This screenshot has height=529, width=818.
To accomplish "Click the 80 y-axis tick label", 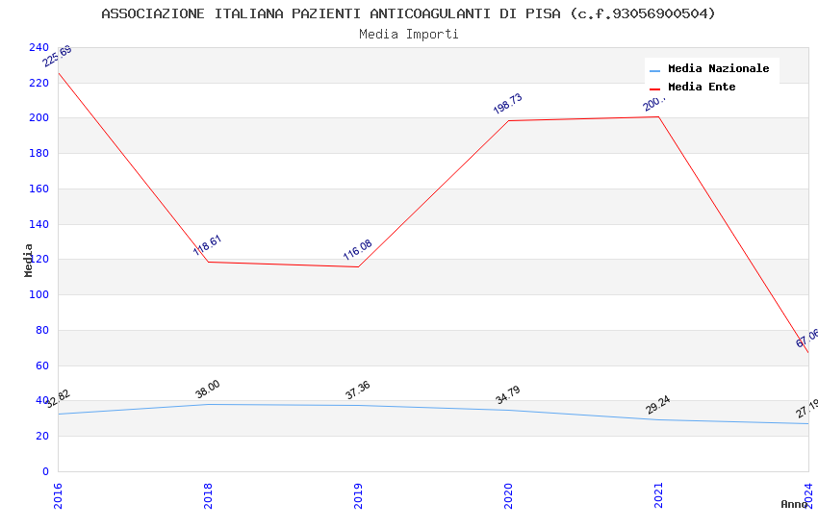I will pyautogui.click(x=42, y=330).
